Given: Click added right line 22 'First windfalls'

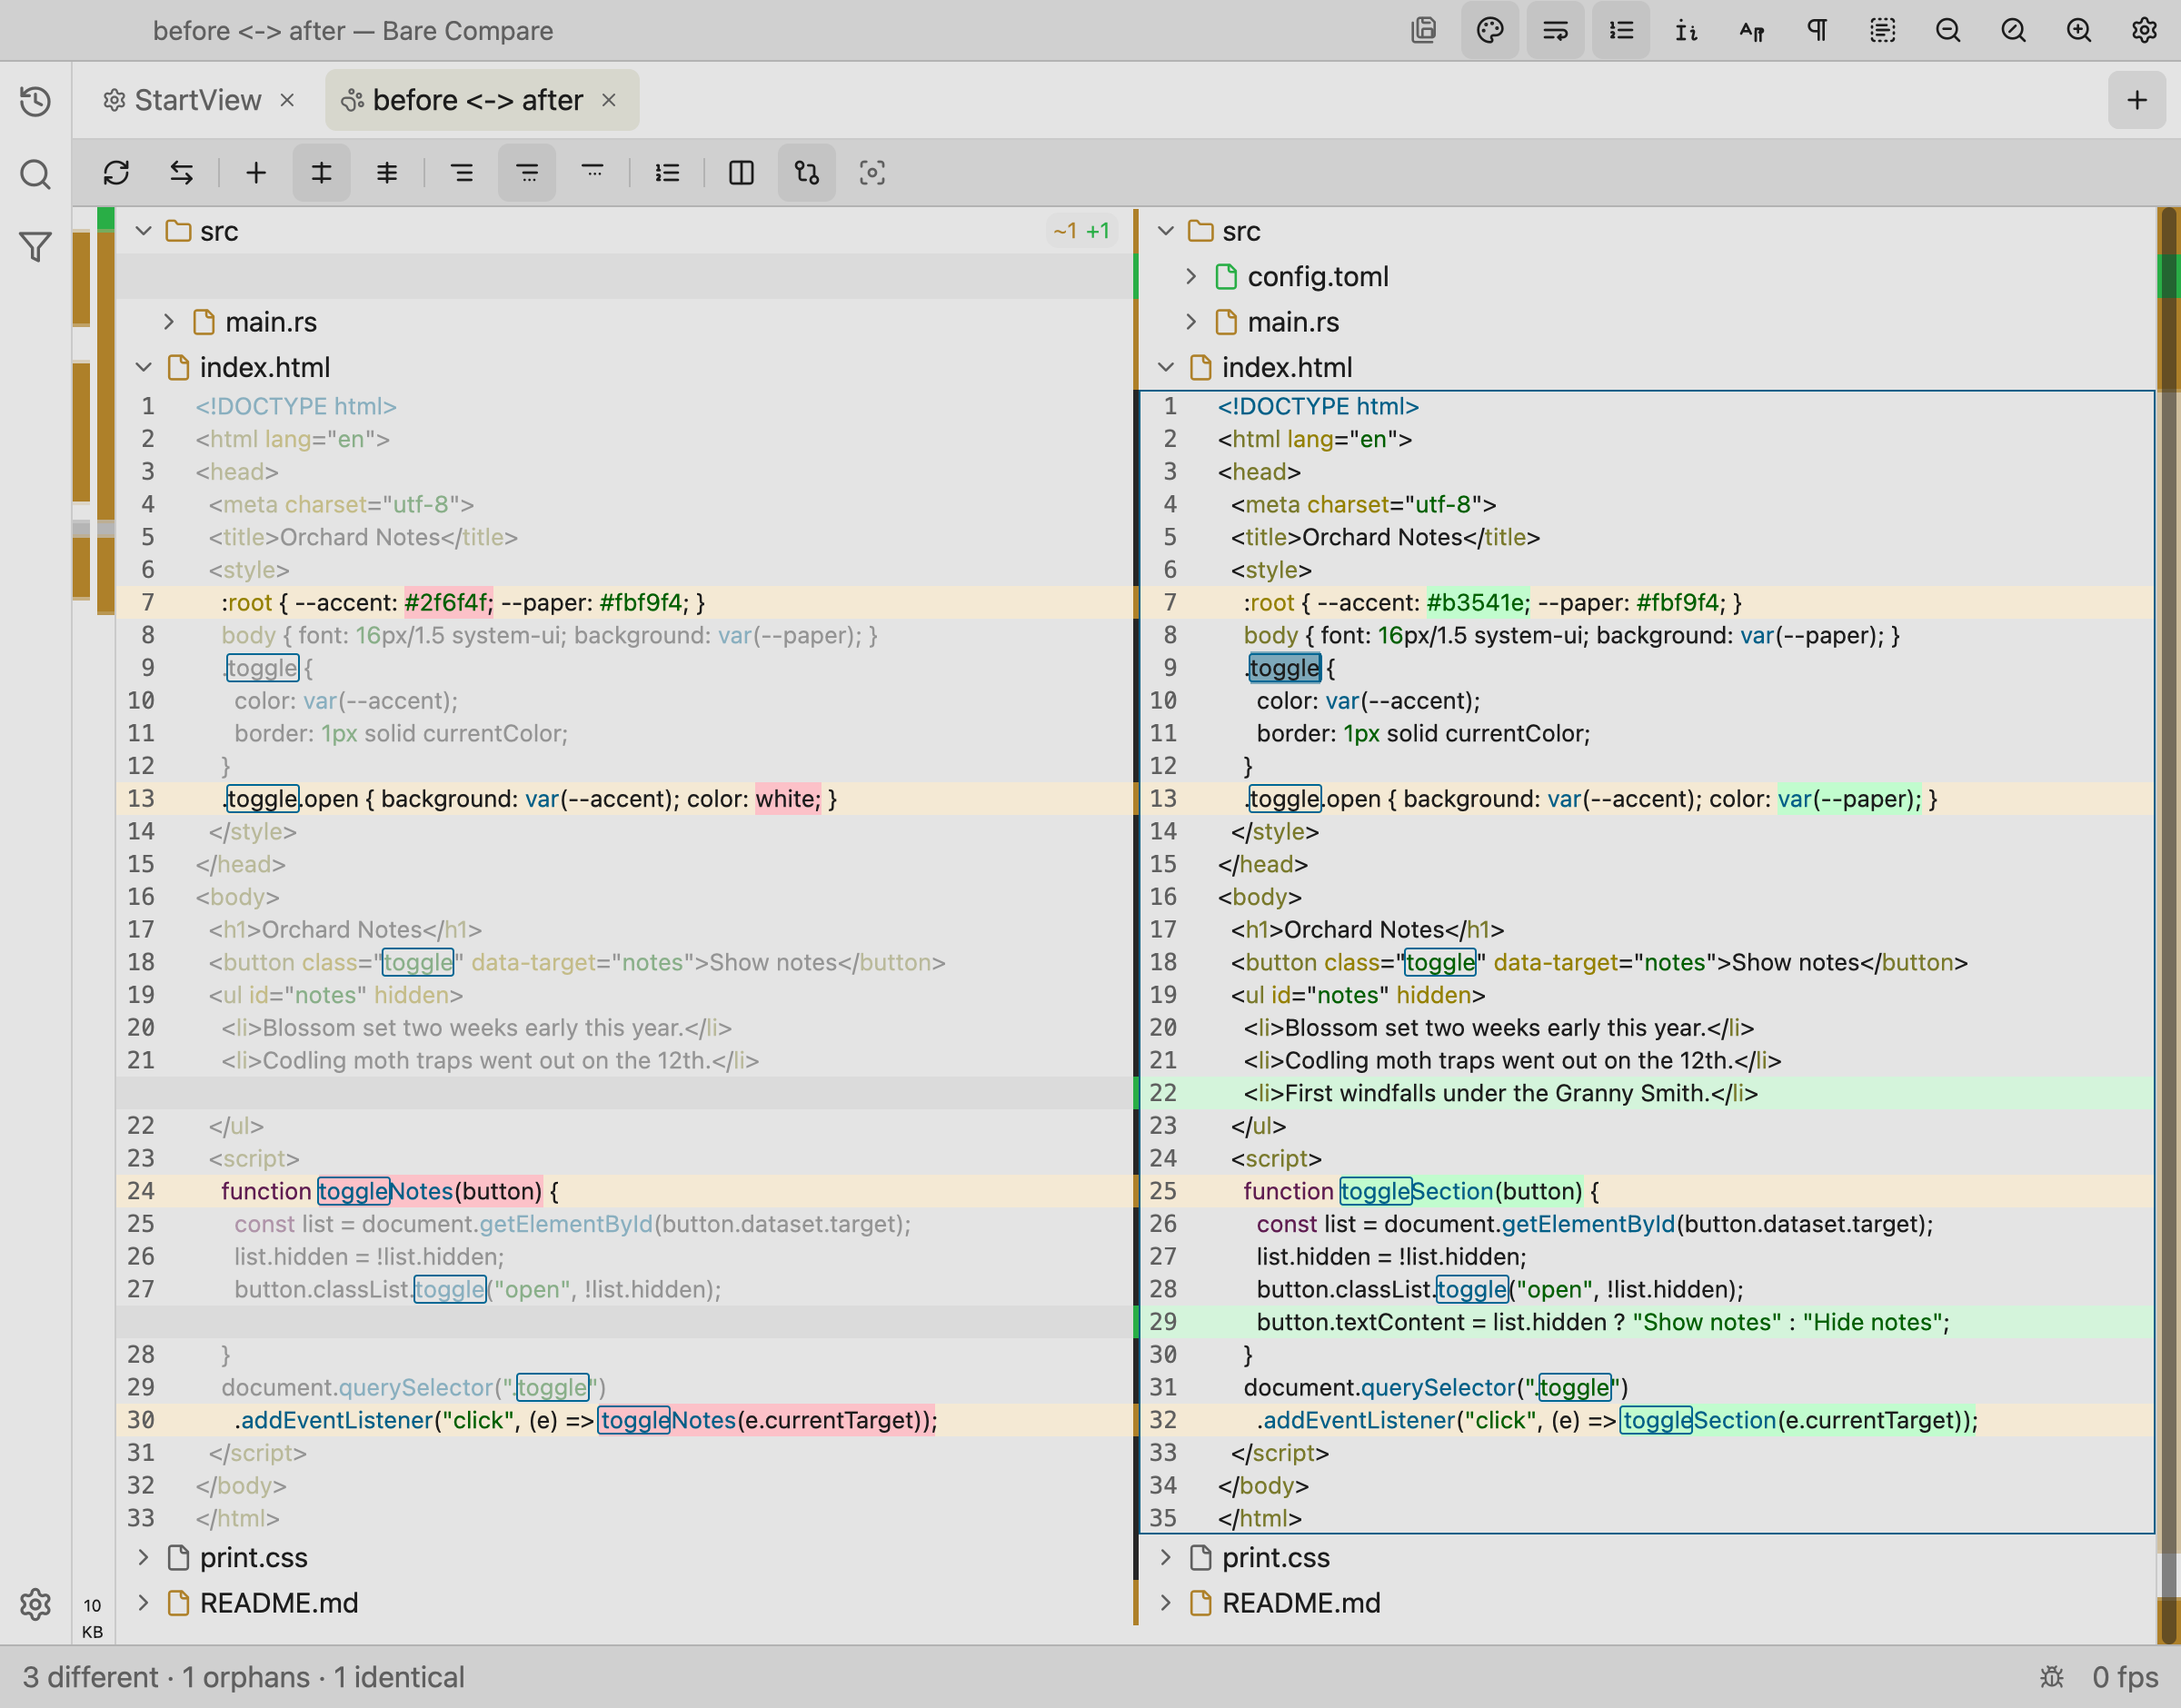Looking at the screenshot, I should [x=1646, y=1093].
